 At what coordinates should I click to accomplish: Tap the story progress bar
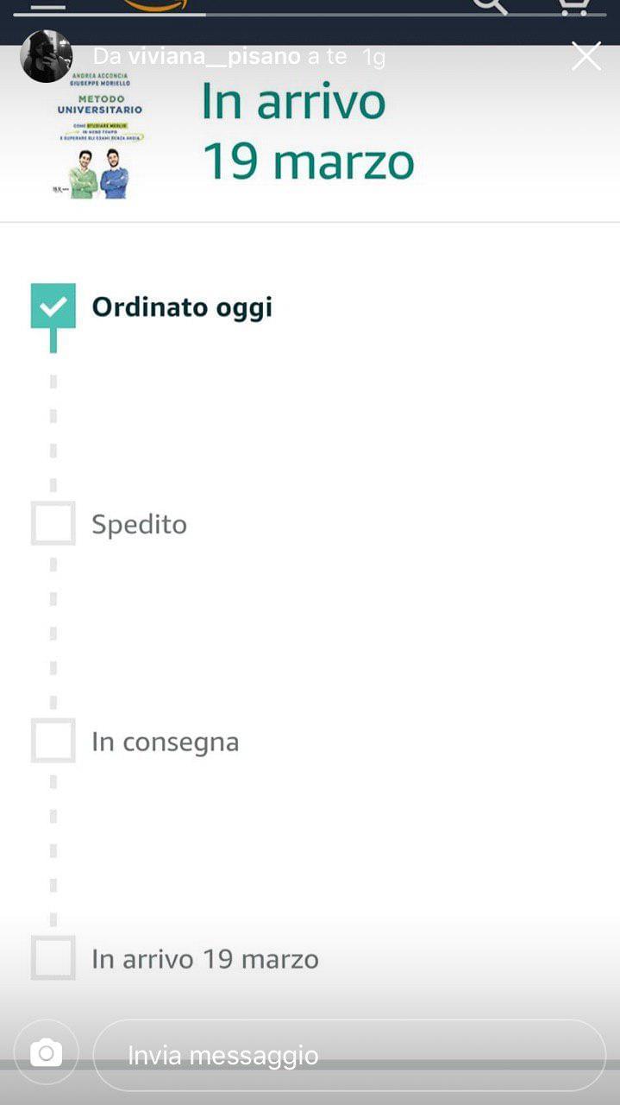pyautogui.click(x=310, y=15)
